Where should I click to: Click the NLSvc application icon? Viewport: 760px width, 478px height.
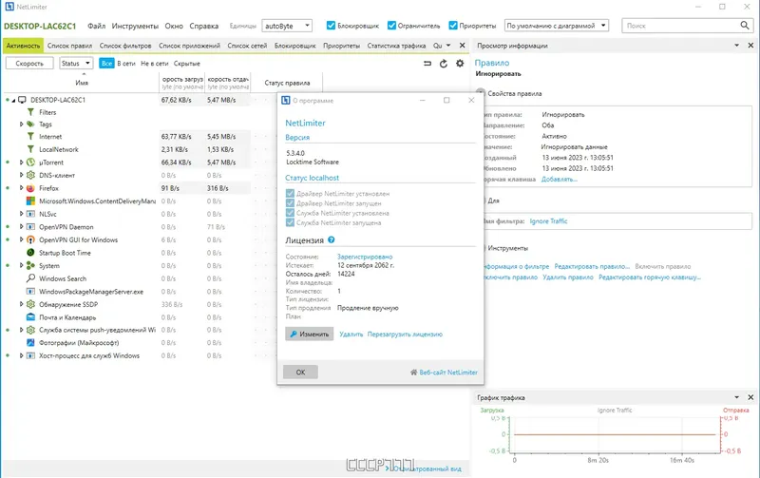30,214
